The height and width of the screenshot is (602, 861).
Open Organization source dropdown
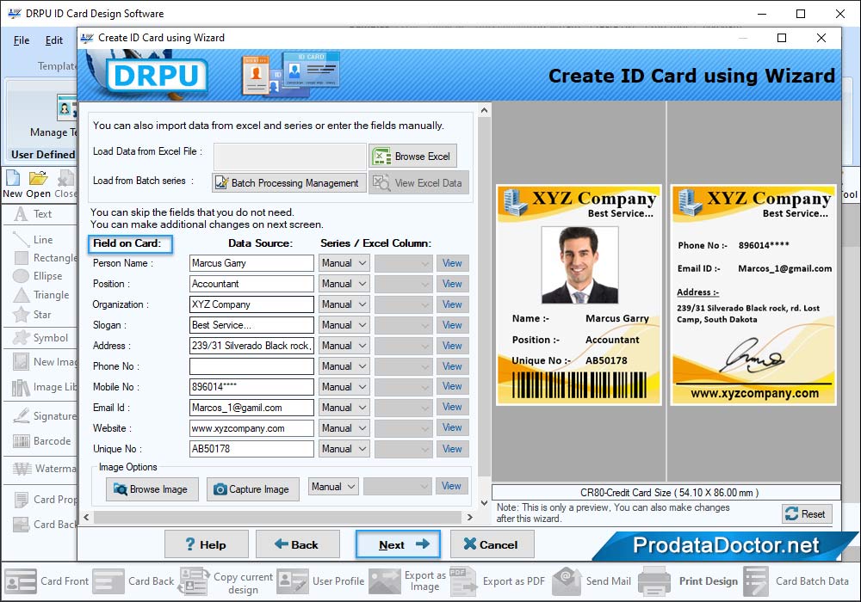pyautogui.click(x=344, y=304)
